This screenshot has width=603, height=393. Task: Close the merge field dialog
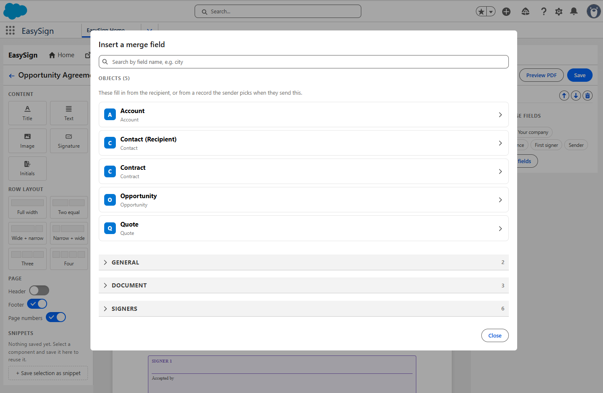pyautogui.click(x=495, y=335)
